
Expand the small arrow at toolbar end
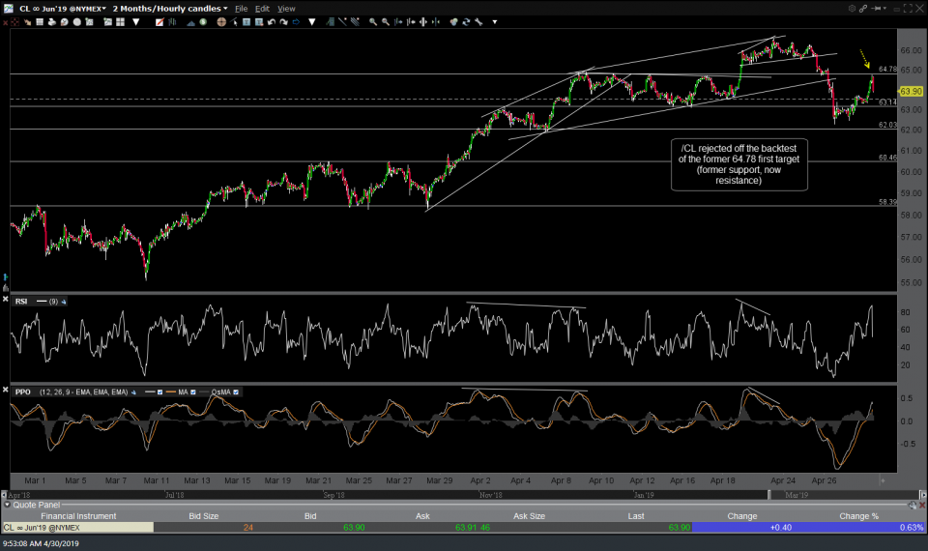(x=495, y=22)
